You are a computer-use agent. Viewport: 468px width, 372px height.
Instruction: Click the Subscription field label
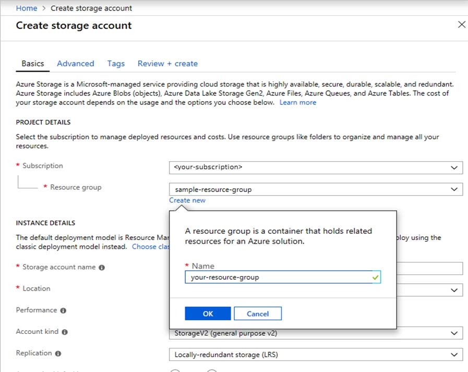click(43, 166)
